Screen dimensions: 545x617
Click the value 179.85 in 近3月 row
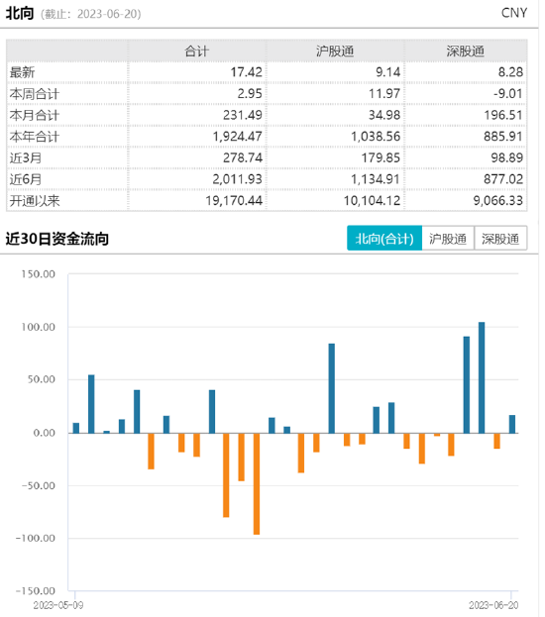[381, 157]
